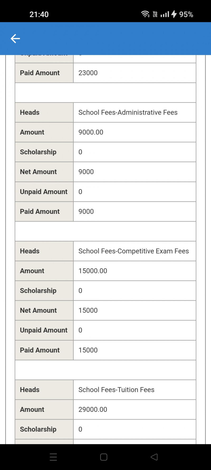The width and height of the screenshot is (211, 470).
Task: Select the School Fees-Competitive Exam Fees cell
Action: click(133, 251)
